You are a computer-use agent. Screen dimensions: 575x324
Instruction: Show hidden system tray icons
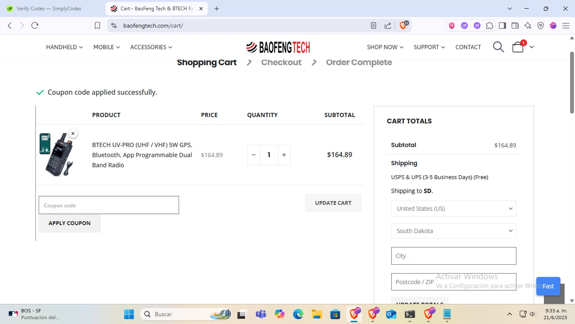(x=509, y=314)
